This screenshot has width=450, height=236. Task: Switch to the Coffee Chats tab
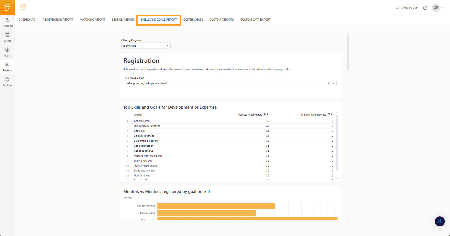[193, 20]
